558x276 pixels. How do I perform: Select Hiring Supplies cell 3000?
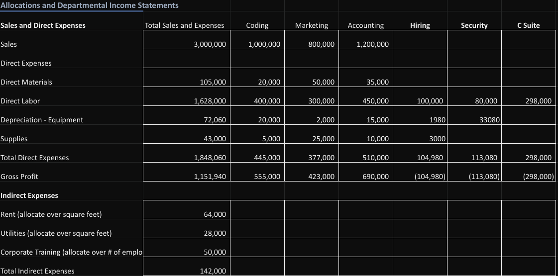click(x=420, y=134)
